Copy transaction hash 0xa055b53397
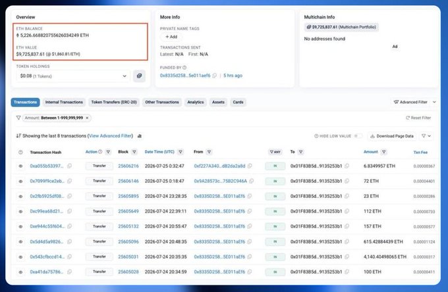Screen dimensions: 448x292 [69, 166]
